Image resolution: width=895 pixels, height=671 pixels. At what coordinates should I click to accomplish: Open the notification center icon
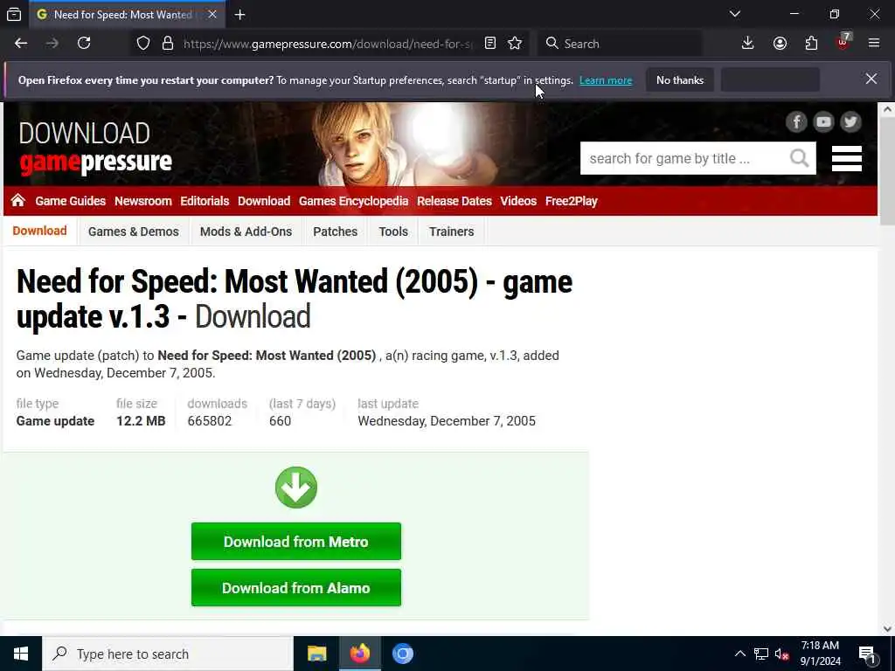tap(867, 654)
